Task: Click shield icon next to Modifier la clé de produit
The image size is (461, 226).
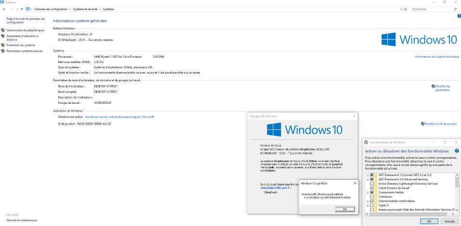Action: coord(423,124)
